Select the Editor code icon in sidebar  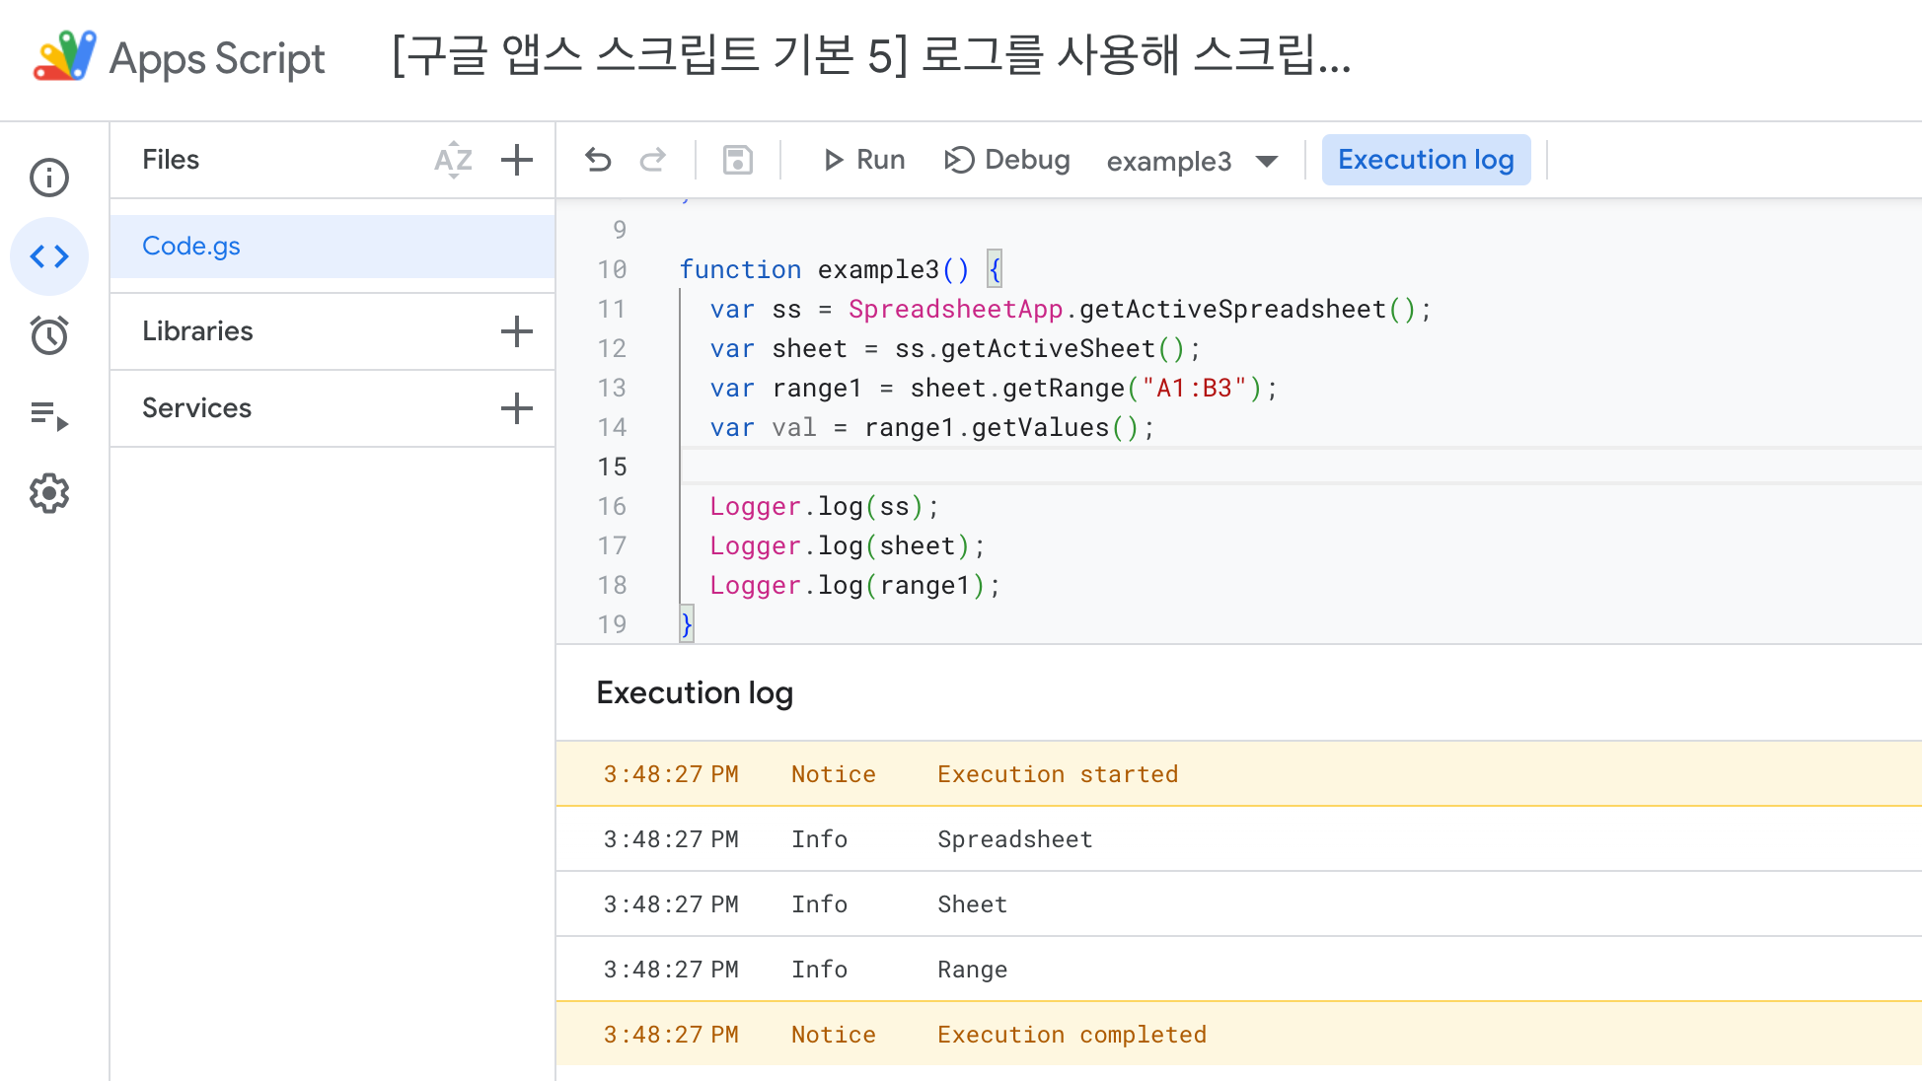pyautogui.click(x=49, y=256)
